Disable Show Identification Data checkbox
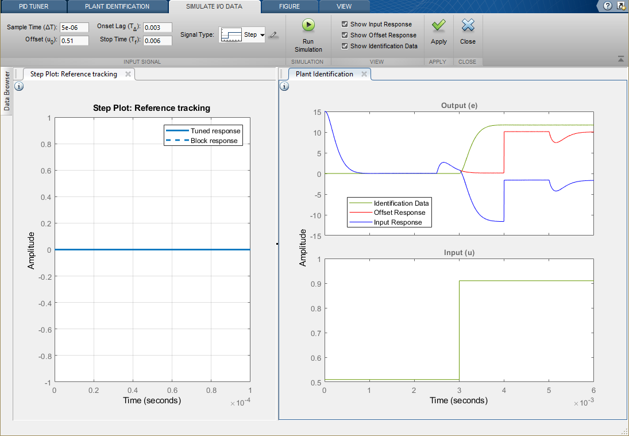The image size is (629, 436). [345, 46]
